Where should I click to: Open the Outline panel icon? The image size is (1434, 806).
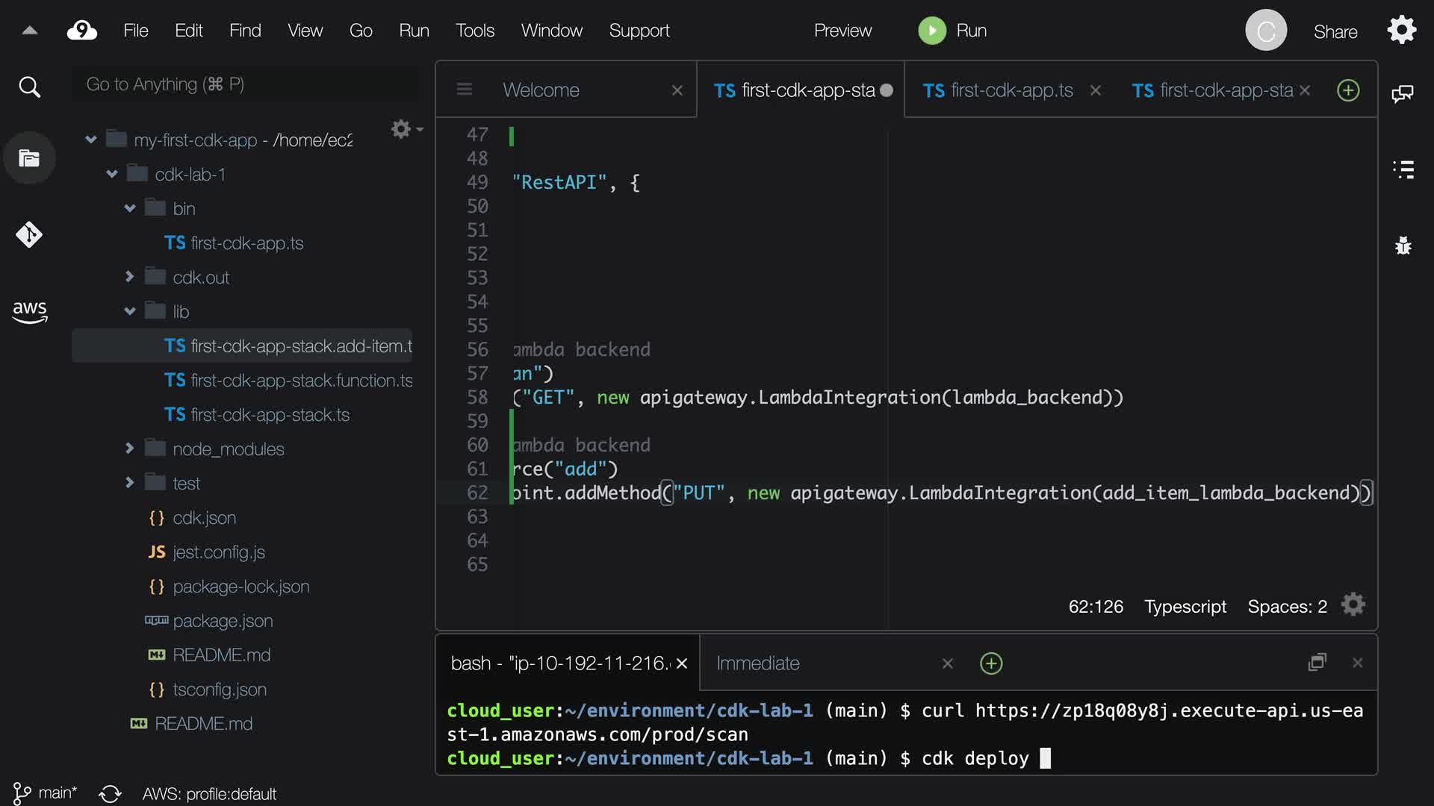click(x=1403, y=169)
